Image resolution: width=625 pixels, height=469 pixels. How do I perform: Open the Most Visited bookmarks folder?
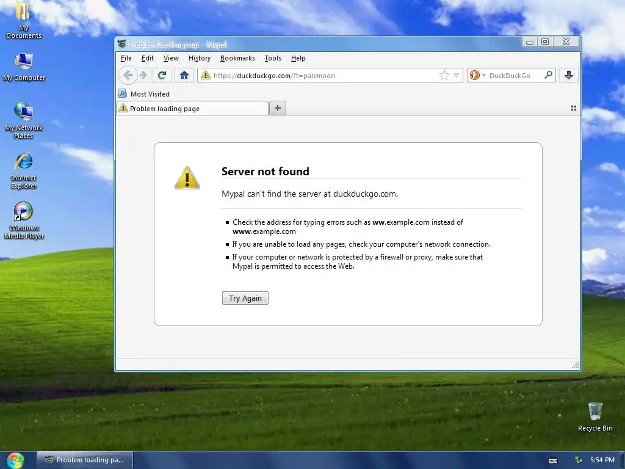point(144,93)
